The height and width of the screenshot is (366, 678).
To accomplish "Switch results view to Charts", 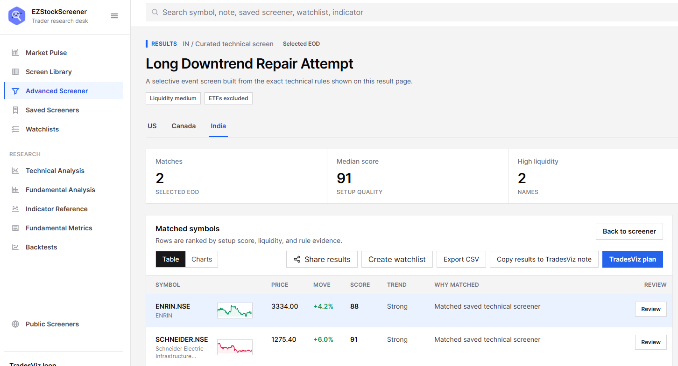I will point(202,259).
